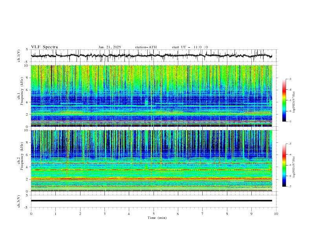Click the "-4" tick on the lower colorbar

[289, 155]
